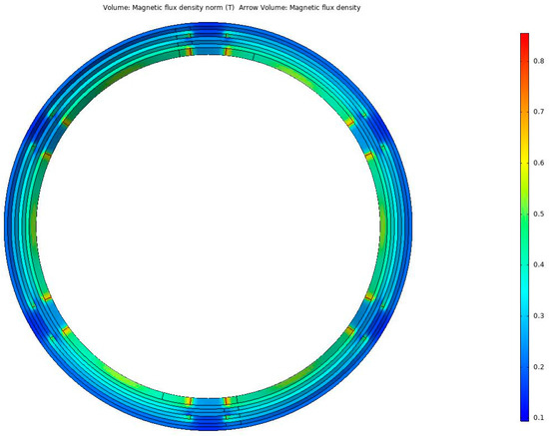Click the 0.6 label on the color legend
This screenshot has width=549, height=436.
pos(538,163)
